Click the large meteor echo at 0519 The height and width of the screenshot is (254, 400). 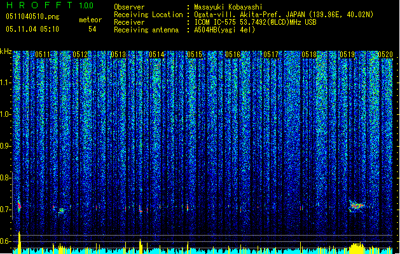357,206
